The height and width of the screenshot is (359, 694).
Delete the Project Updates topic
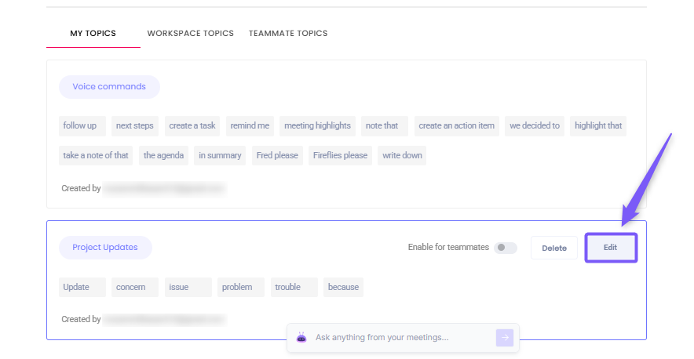coord(553,248)
